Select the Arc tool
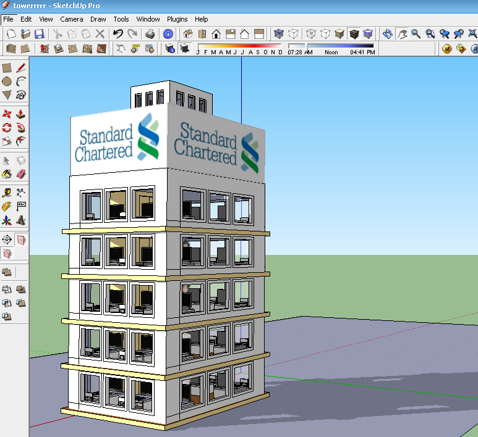The image size is (478, 437). point(21,81)
